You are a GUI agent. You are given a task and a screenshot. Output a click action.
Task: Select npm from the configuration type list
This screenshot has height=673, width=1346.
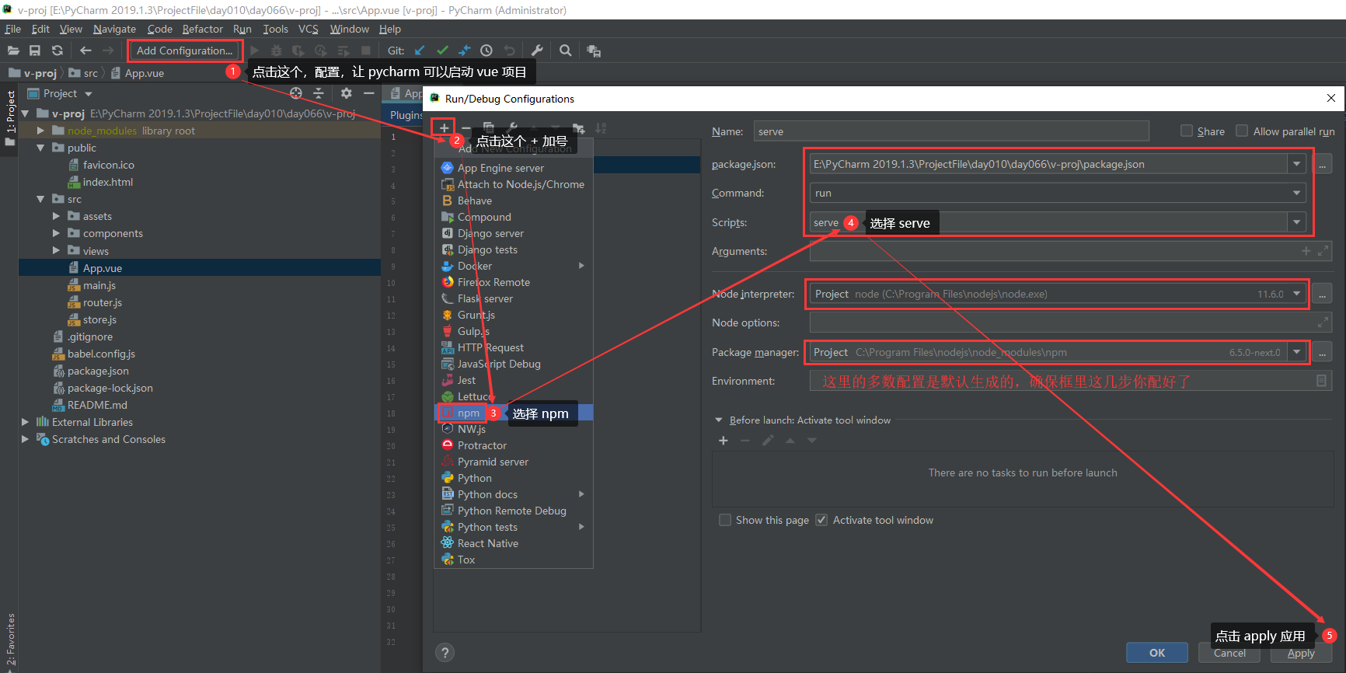point(514,413)
